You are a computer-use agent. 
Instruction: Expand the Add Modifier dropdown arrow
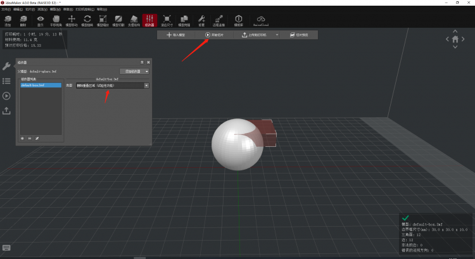[147, 72]
